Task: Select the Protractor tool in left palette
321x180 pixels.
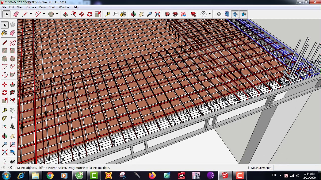Action: point(5,118)
